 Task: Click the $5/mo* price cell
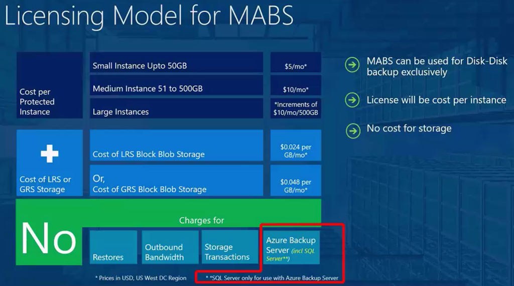tap(296, 62)
